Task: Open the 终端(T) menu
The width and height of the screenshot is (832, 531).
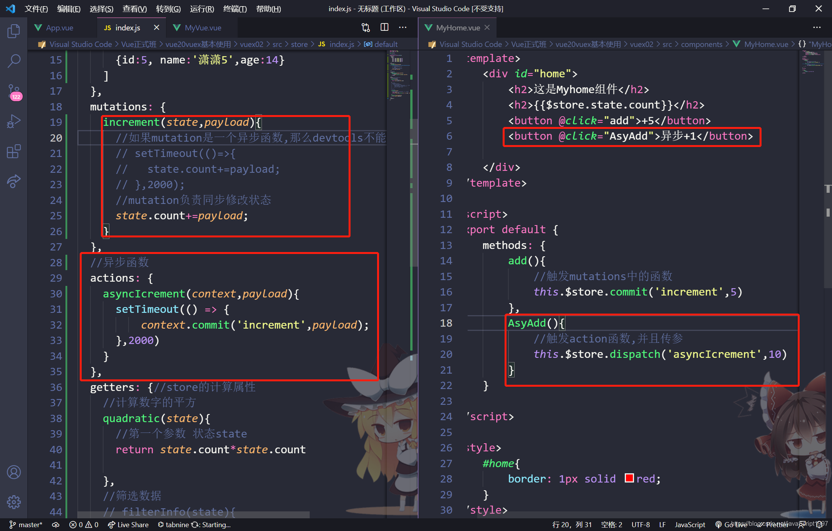Action: click(x=235, y=9)
